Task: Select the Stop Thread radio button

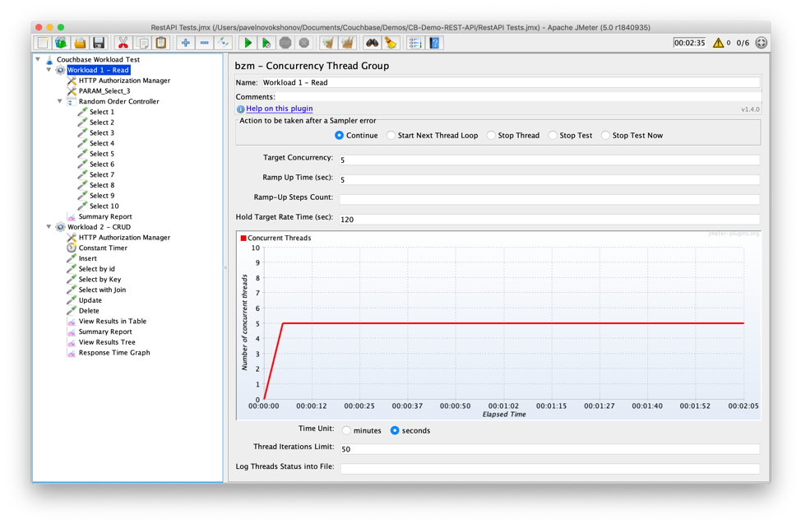Action: point(491,136)
